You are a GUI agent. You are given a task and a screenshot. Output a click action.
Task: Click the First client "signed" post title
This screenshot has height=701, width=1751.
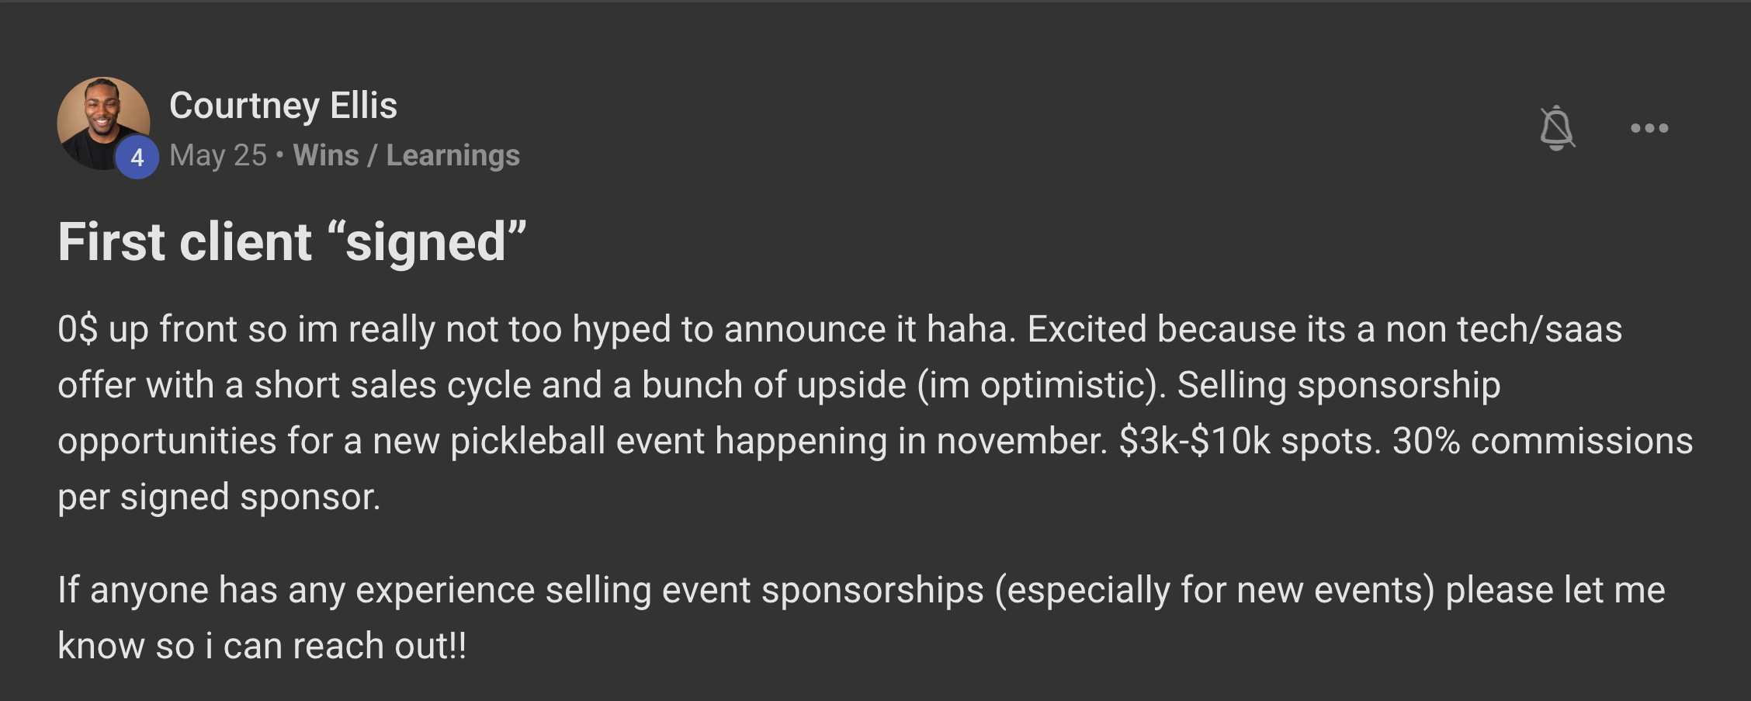point(292,241)
